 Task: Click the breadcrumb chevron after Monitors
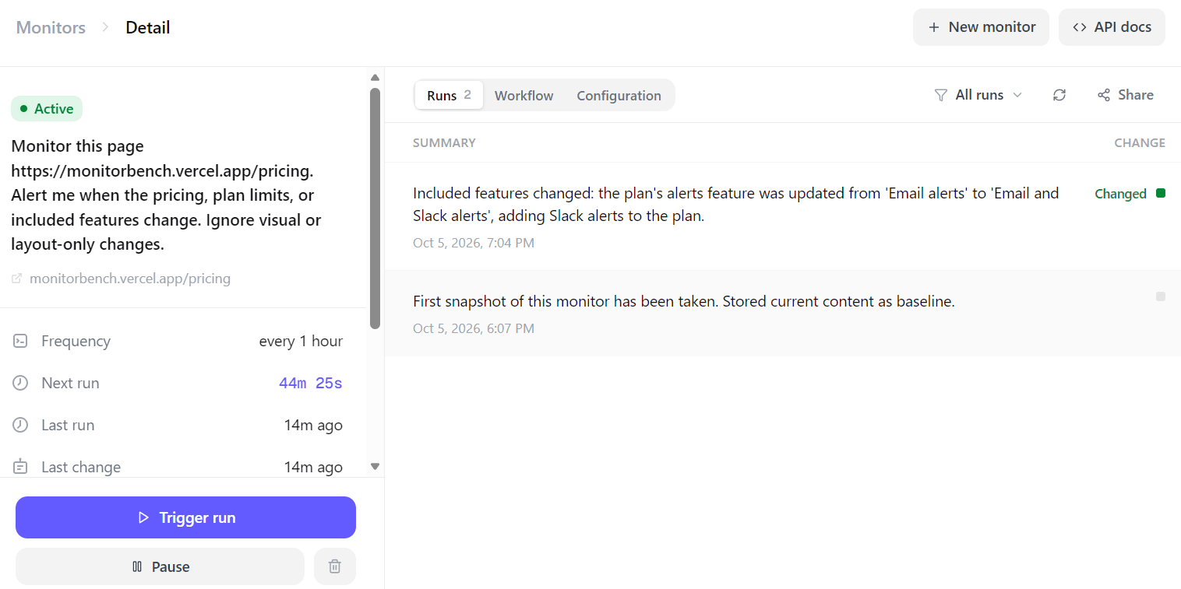pos(105,27)
